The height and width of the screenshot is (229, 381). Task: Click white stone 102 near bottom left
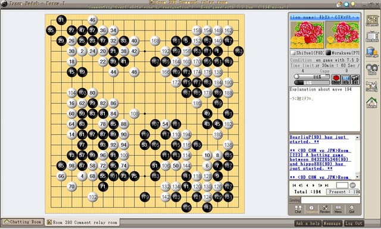tap(93, 197)
